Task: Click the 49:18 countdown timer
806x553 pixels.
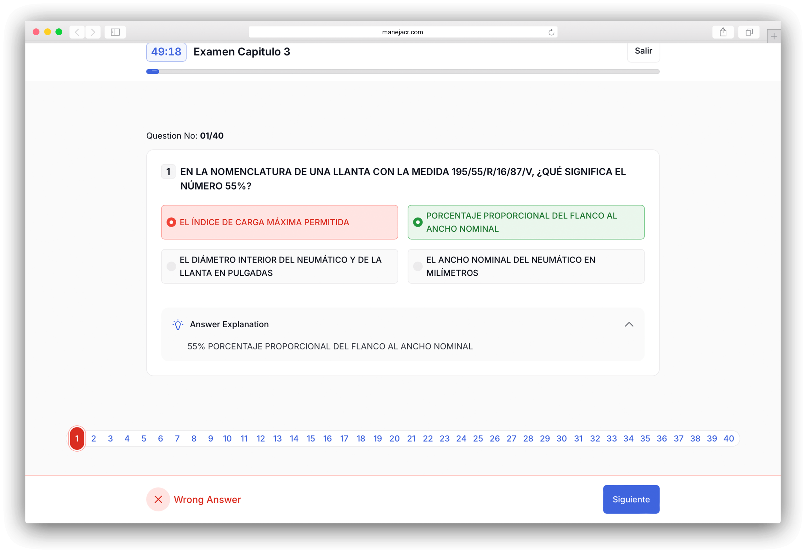Action: tap(166, 52)
